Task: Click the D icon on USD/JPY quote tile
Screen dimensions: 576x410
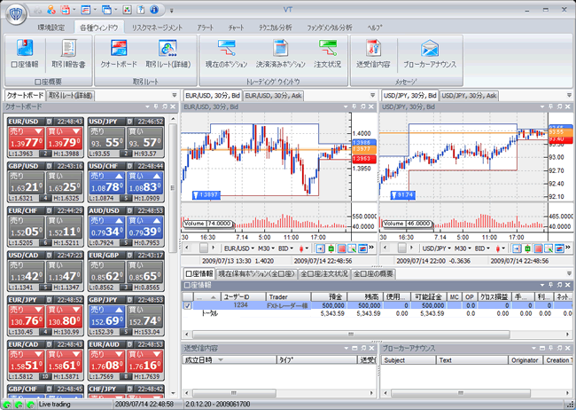Action: point(129,121)
